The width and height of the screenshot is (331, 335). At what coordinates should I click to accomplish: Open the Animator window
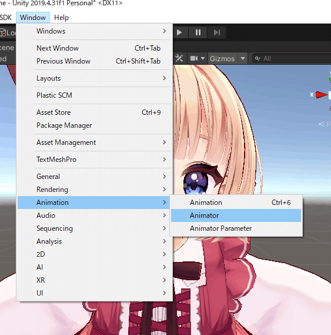pyautogui.click(x=236, y=215)
